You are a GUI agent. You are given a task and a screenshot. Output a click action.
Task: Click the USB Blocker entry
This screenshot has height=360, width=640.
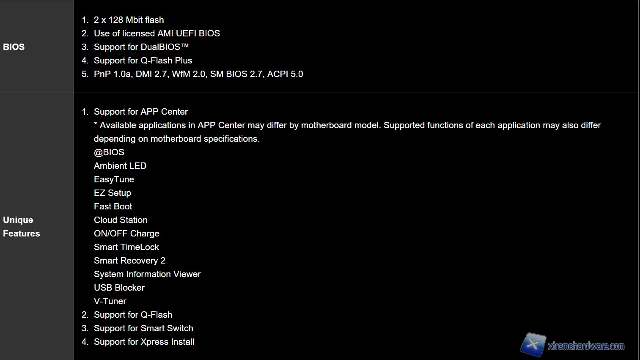[119, 288]
